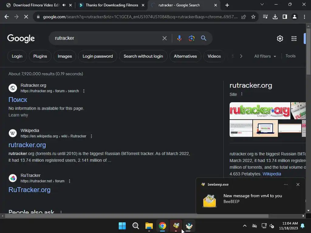Open RuTracker.org result link
Screen dimensions: 311x233
29,190
